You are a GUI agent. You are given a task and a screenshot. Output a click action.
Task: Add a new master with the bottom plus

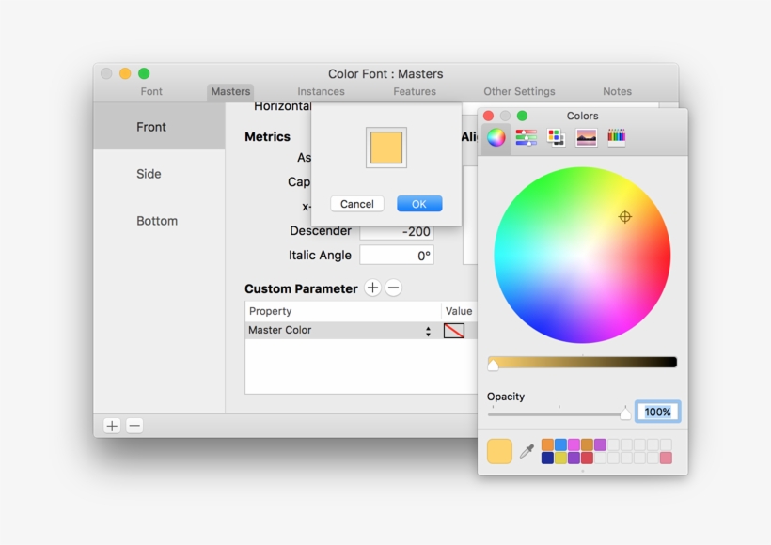[112, 426]
